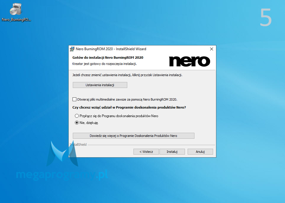Enable 'Otwieraj pliki multimedialne zawsze' checkbox
The image size is (285, 203).
tap(74, 99)
